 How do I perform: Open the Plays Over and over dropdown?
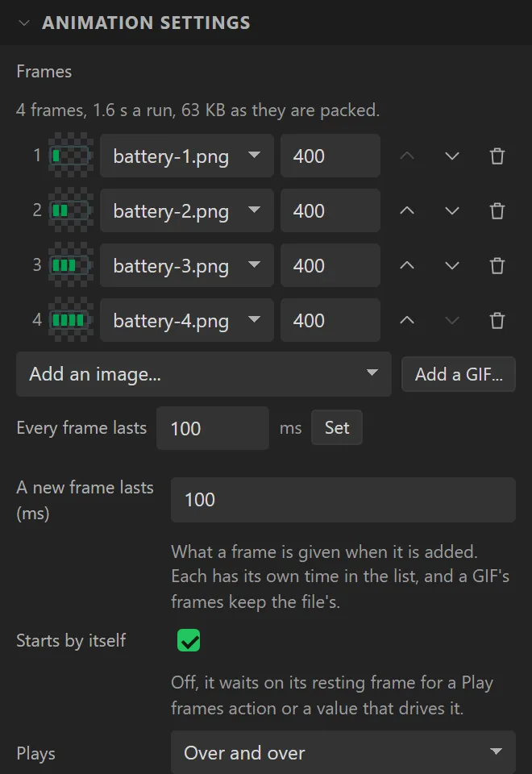pyautogui.click(x=343, y=753)
